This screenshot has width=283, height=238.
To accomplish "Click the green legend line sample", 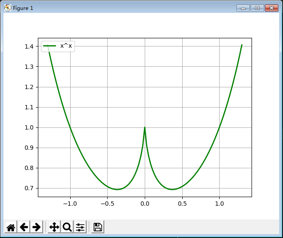I will [x=50, y=46].
